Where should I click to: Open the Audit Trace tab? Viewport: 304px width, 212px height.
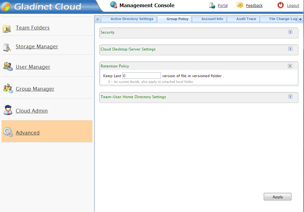(246, 19)
